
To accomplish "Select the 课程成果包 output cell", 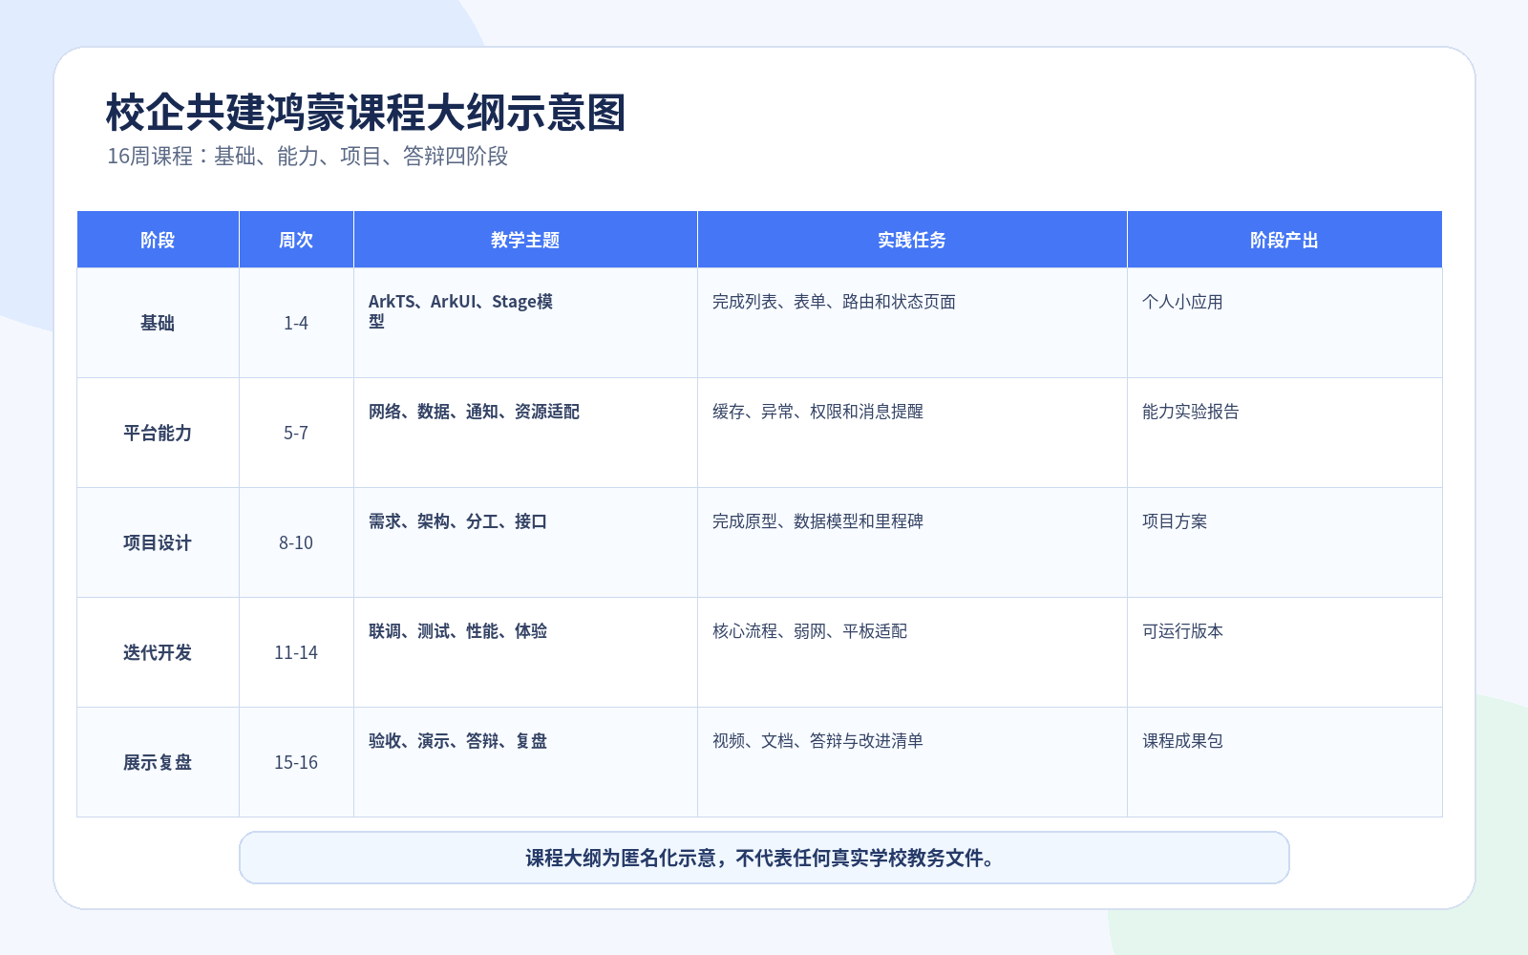I will tap(1284, 762).
